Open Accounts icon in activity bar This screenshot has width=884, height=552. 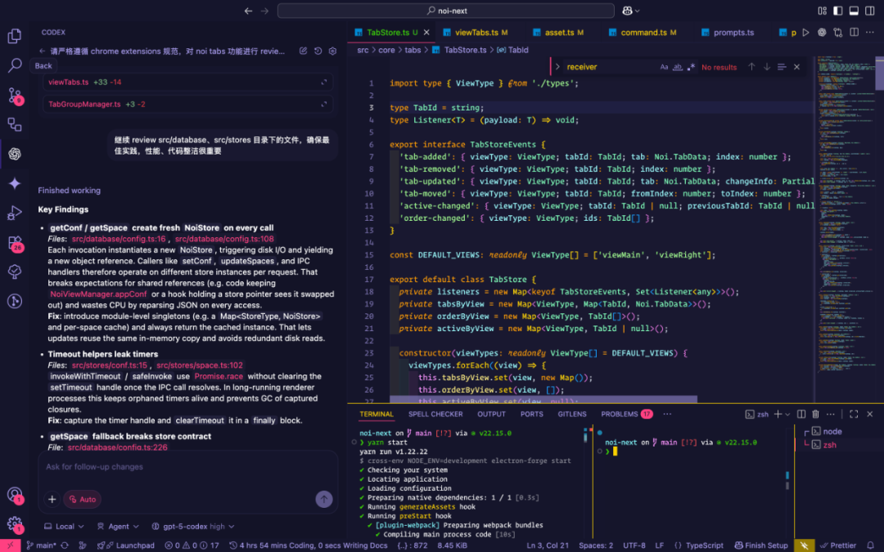click(x=15, y=495)
